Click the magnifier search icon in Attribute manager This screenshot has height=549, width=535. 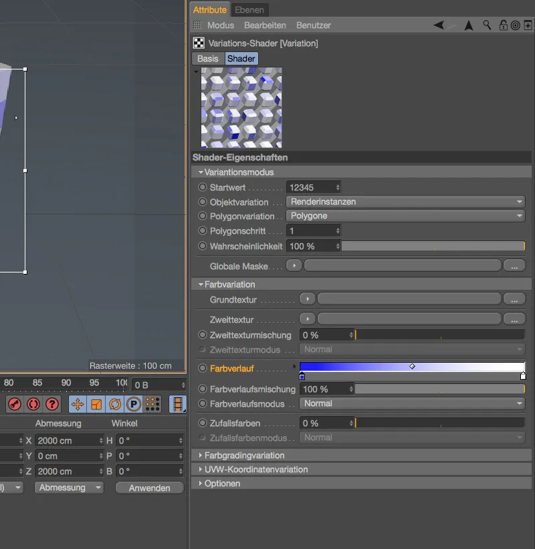point(486,25)
